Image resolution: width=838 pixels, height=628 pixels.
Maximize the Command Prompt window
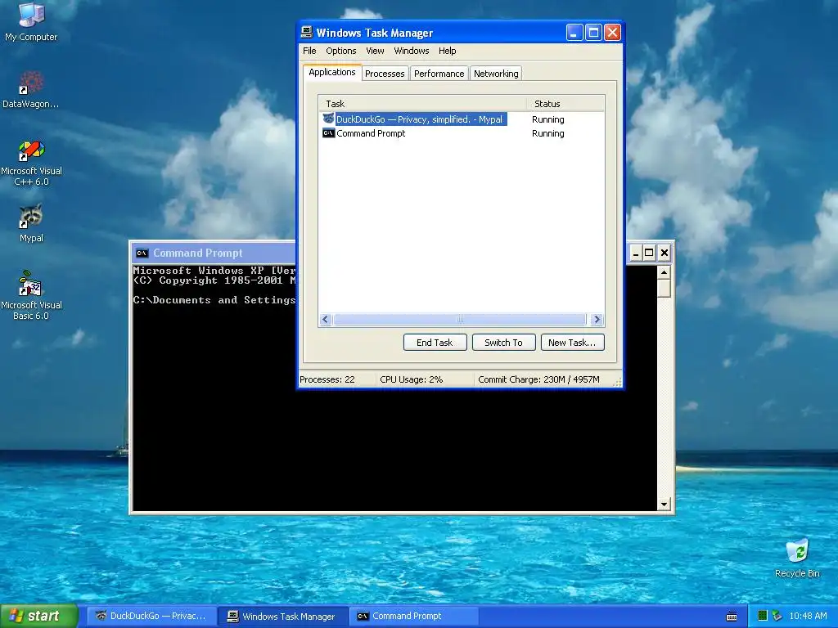coord(649,253)
